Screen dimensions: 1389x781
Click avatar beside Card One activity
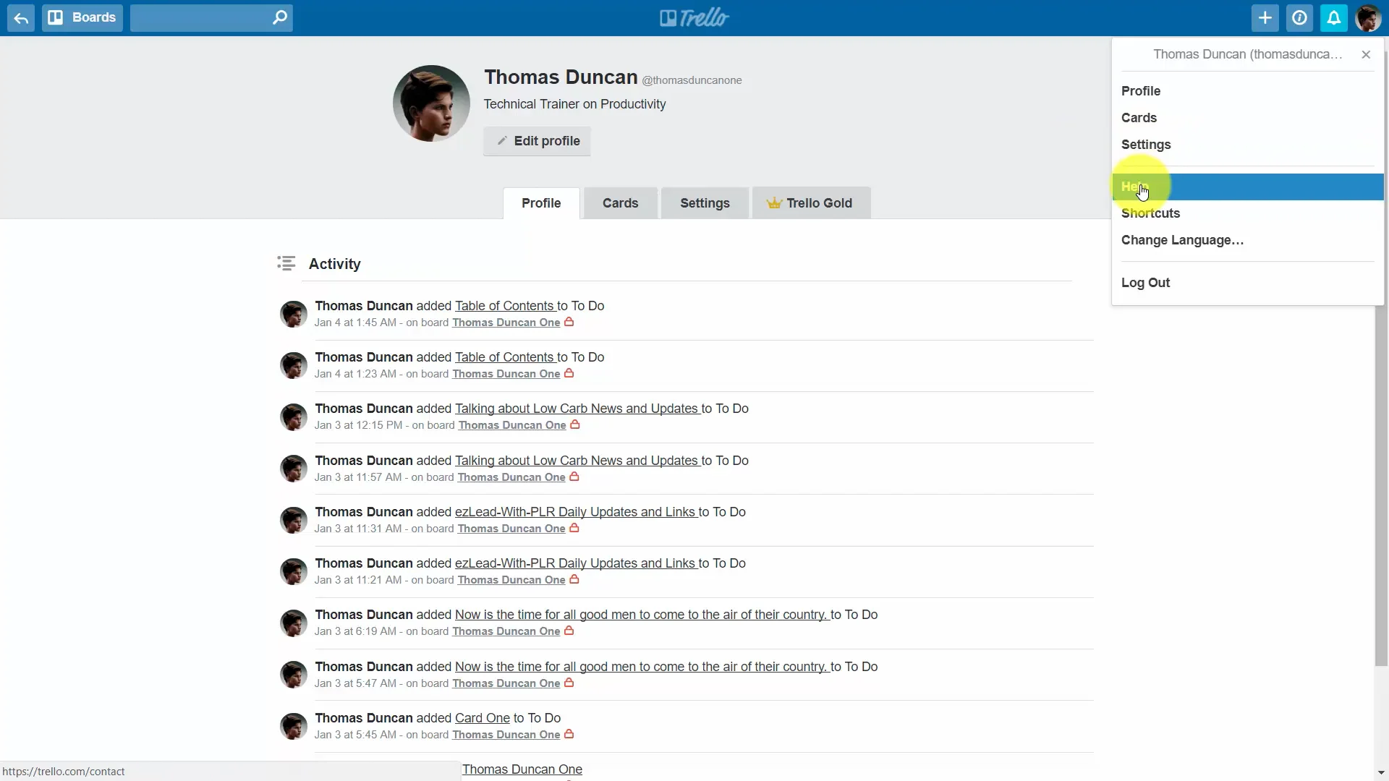[294, 726]
